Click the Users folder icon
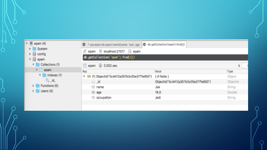Image resolution: width=267 pixels, height=150 pixels. click(38, 91)
